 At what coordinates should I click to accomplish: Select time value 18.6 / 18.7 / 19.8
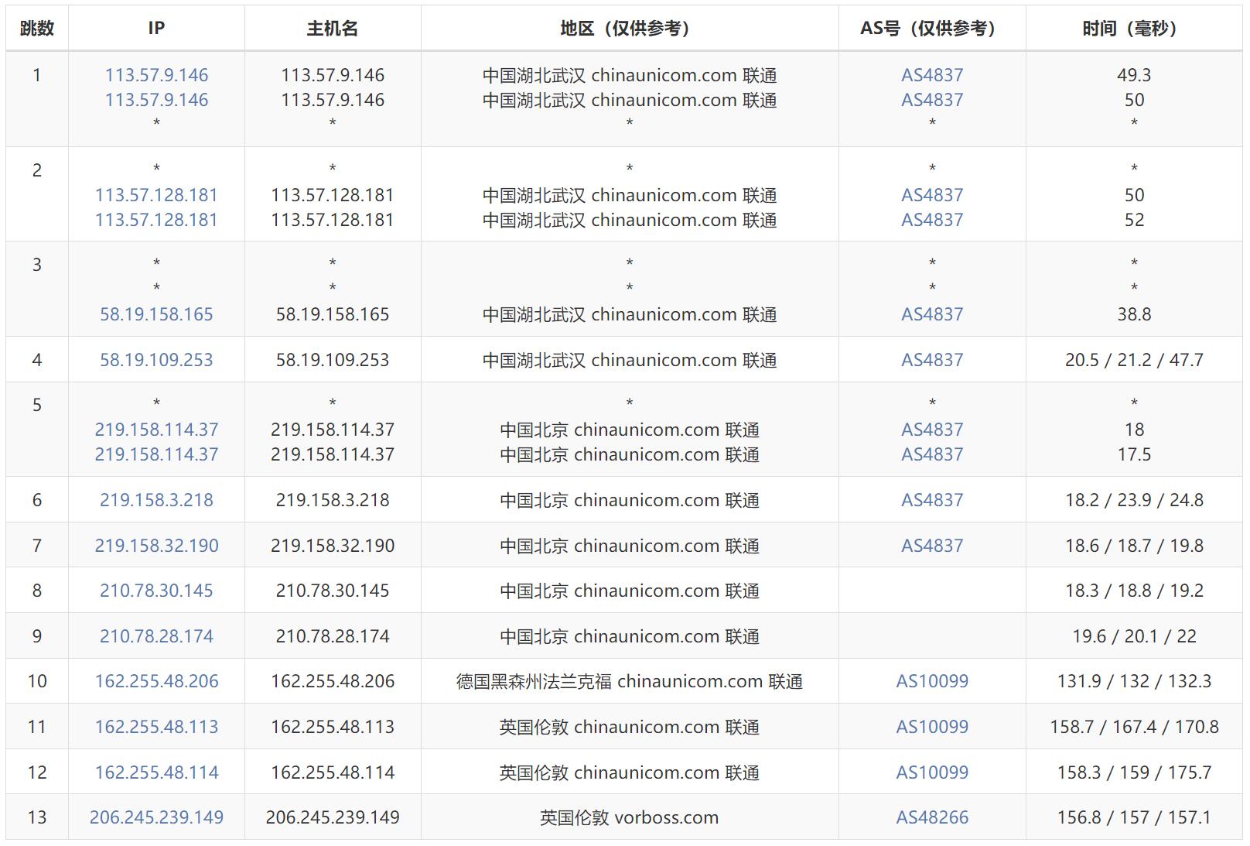[1134, 546]
